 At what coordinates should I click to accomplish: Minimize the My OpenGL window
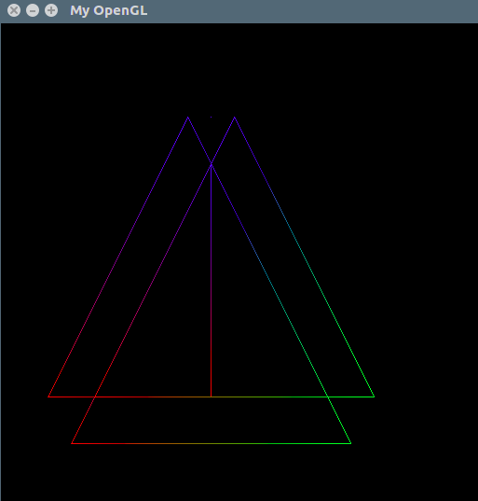tap(33, 10)
